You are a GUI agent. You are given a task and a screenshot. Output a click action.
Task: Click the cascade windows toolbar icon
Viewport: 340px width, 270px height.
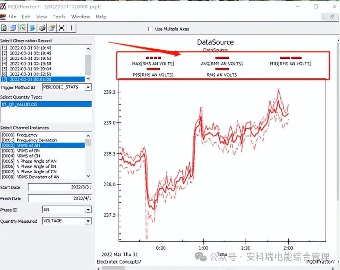tap(13, 28)
